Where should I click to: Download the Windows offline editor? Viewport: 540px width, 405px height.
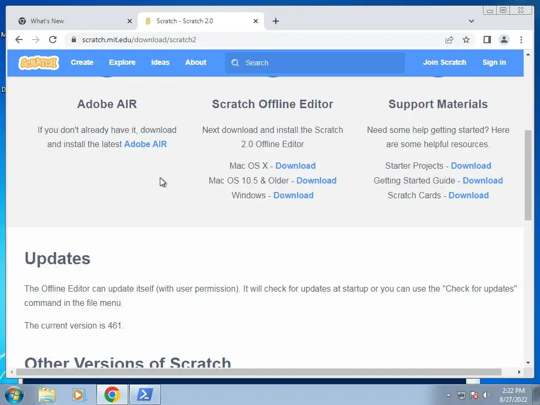click(293, 195)
